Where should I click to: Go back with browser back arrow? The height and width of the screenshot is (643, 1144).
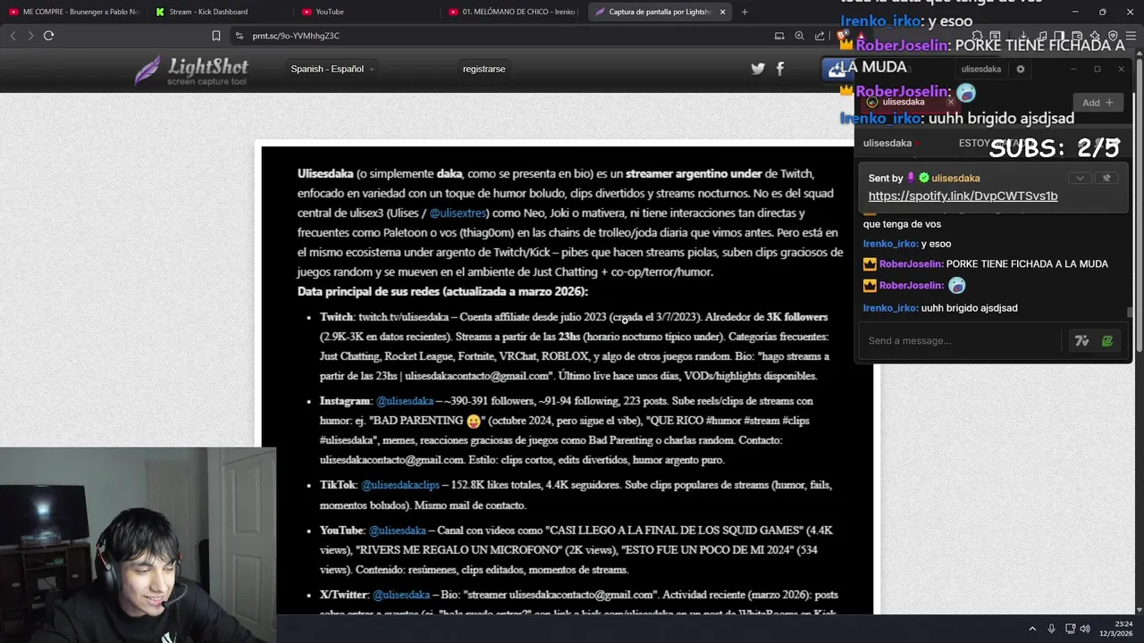(13, 36)
